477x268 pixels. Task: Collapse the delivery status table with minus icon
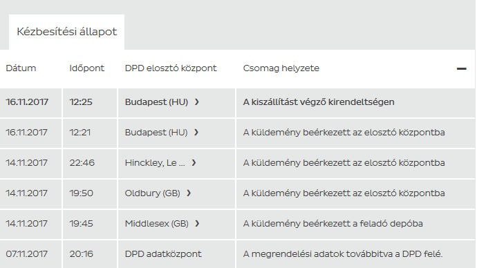pyautogui.click(x=461, y=68)
